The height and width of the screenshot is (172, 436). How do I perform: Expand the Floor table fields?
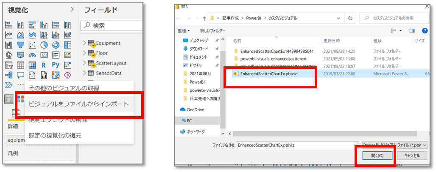(x=84, y=53)
